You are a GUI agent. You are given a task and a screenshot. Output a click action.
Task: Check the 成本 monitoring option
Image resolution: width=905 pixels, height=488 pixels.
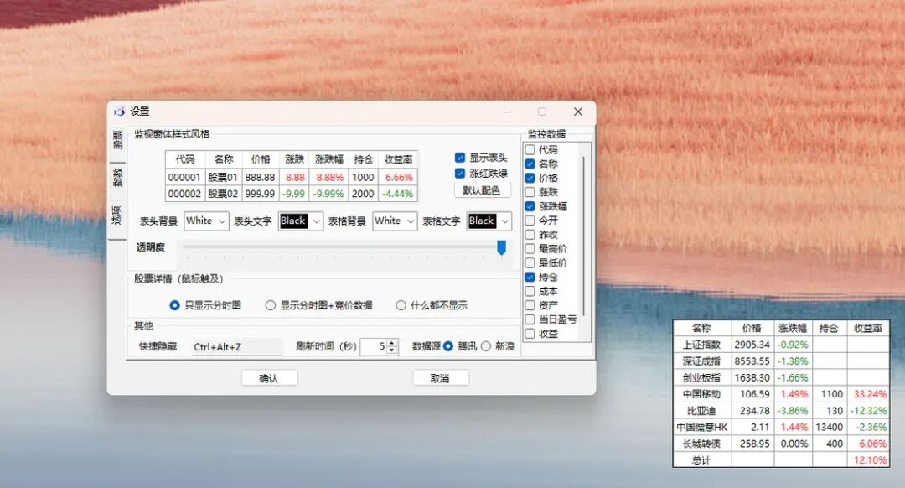530,291
